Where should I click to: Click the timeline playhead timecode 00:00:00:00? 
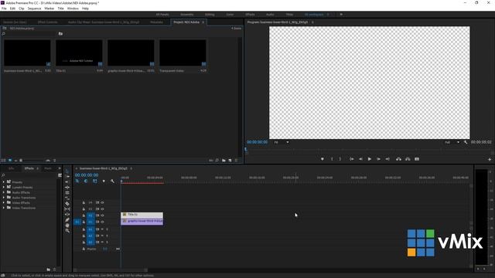click(x=87, y=175)
